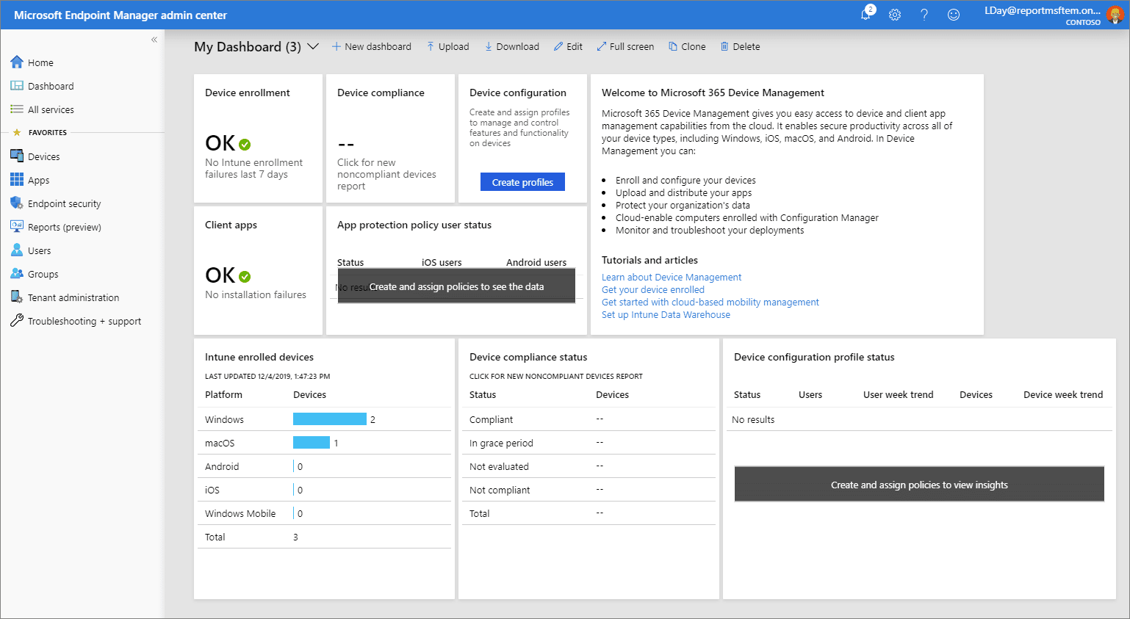Clone the current dashboard

pos(686,46)
